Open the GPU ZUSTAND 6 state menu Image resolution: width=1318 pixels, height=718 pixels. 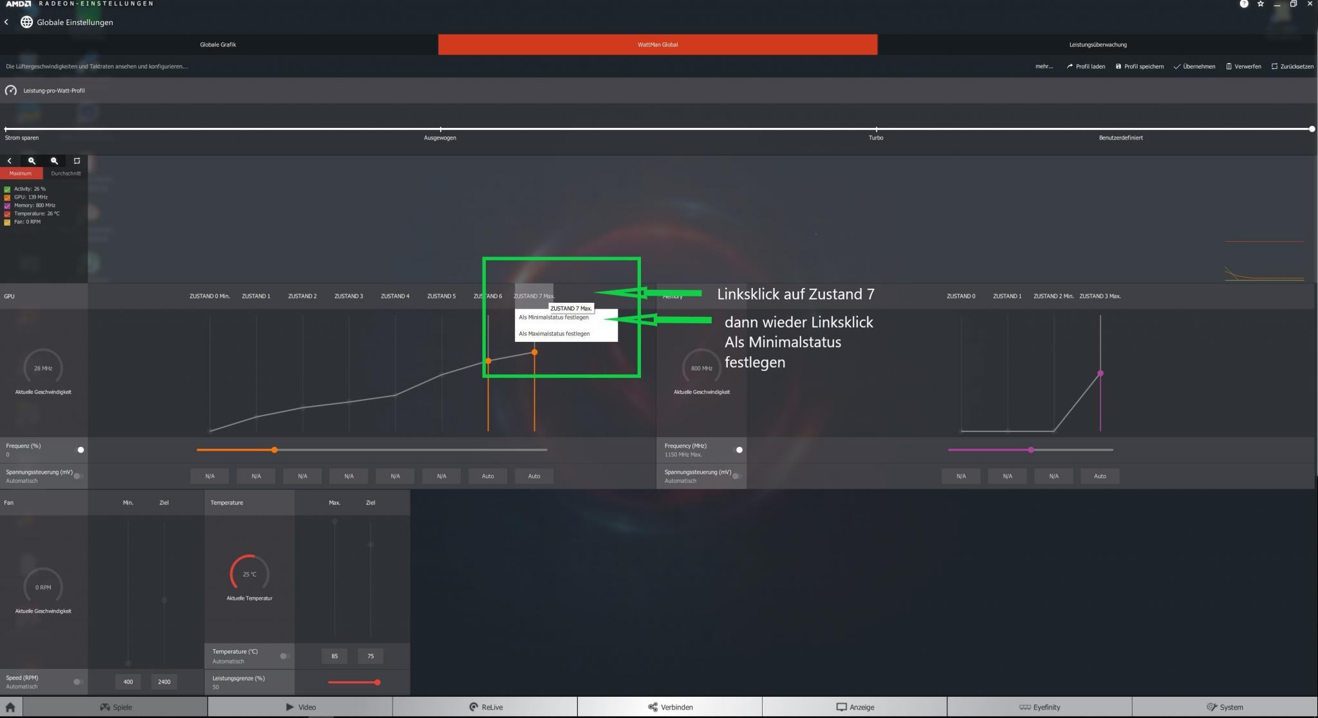click(487, 296)
